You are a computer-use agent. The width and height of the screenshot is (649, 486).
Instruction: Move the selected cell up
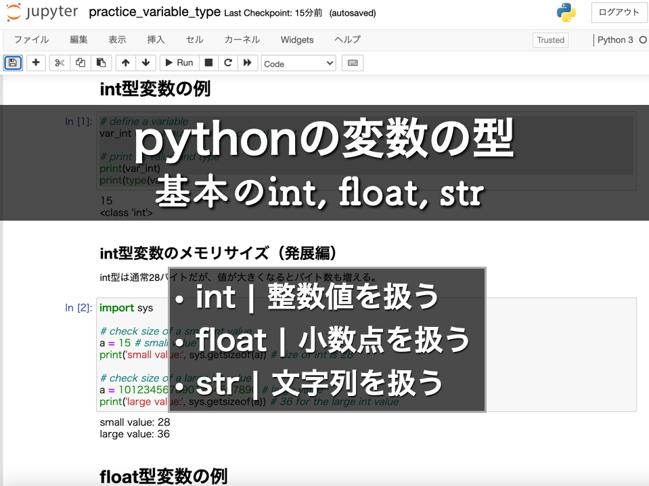tap(125, 62)
